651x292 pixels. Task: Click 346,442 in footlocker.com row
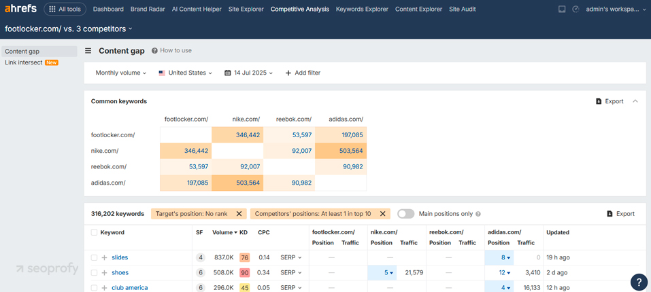pos(247,135)
